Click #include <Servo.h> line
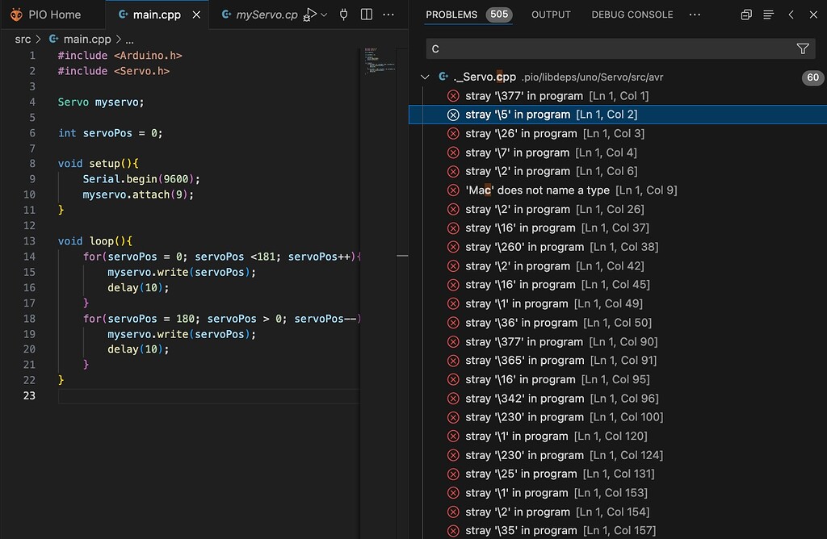 pyautogui.click(x=113, y=71)
